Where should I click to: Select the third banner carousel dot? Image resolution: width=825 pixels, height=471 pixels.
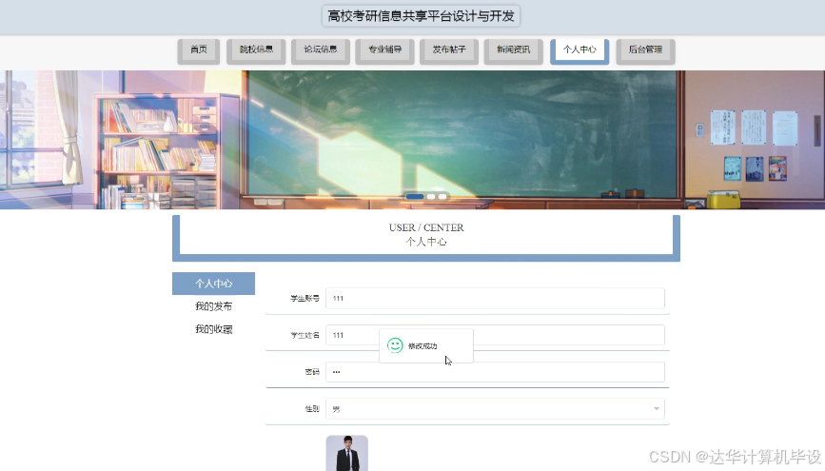tap(442, 196)
